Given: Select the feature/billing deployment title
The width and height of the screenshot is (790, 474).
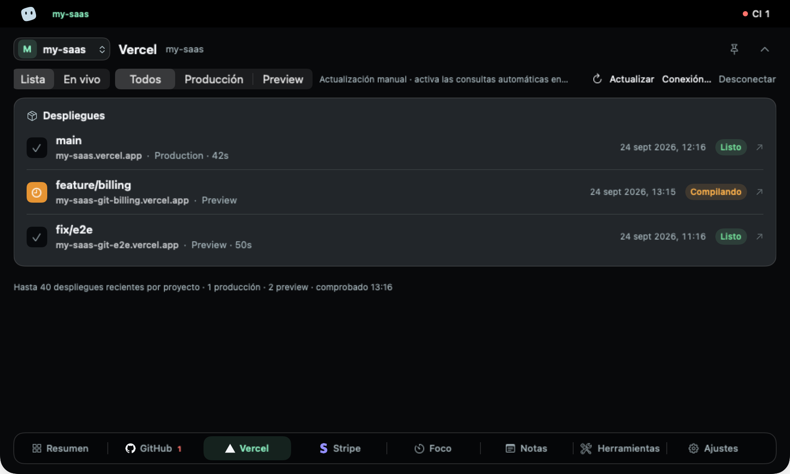Looking at the screenshot, I should pos(93,185).
